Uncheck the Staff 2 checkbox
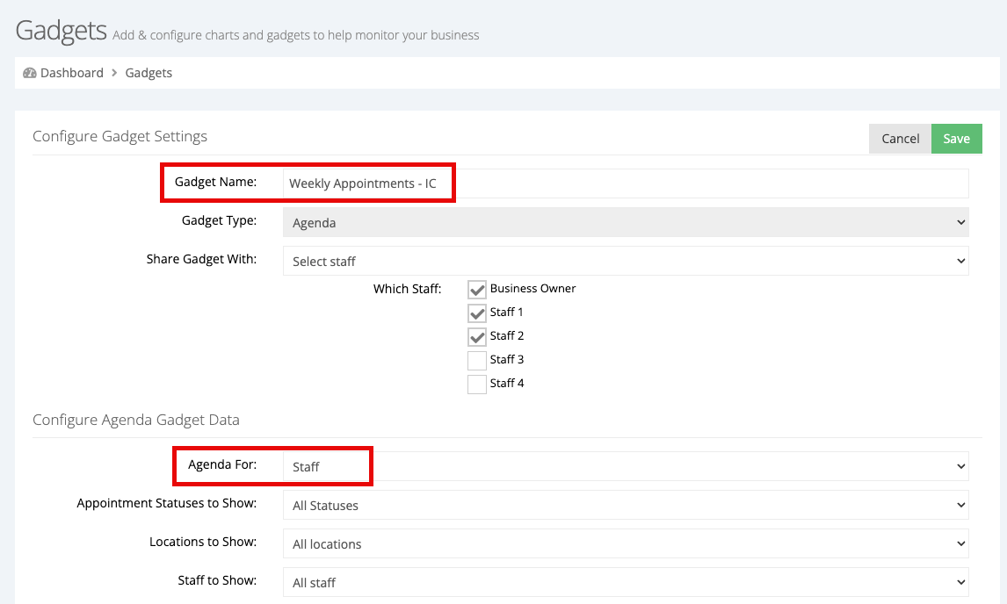The height and width of the screenshot is (604, 1007). [x=476, y=337]
